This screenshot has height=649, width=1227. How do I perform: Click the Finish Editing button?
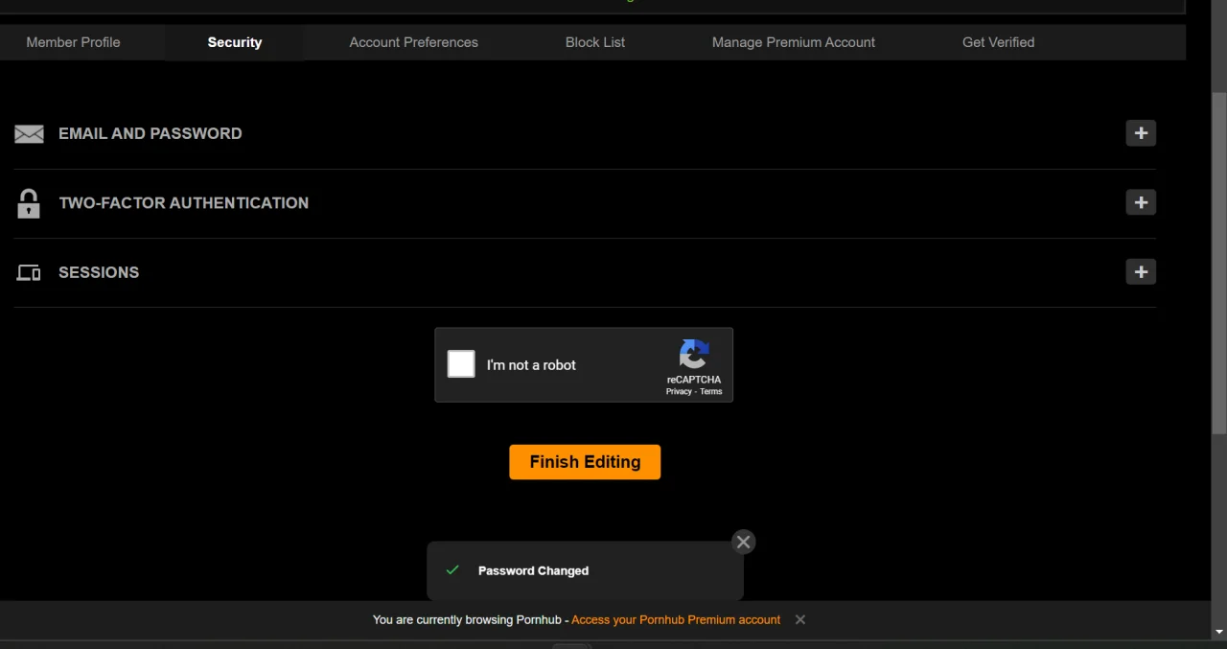[x=585, y=462]
